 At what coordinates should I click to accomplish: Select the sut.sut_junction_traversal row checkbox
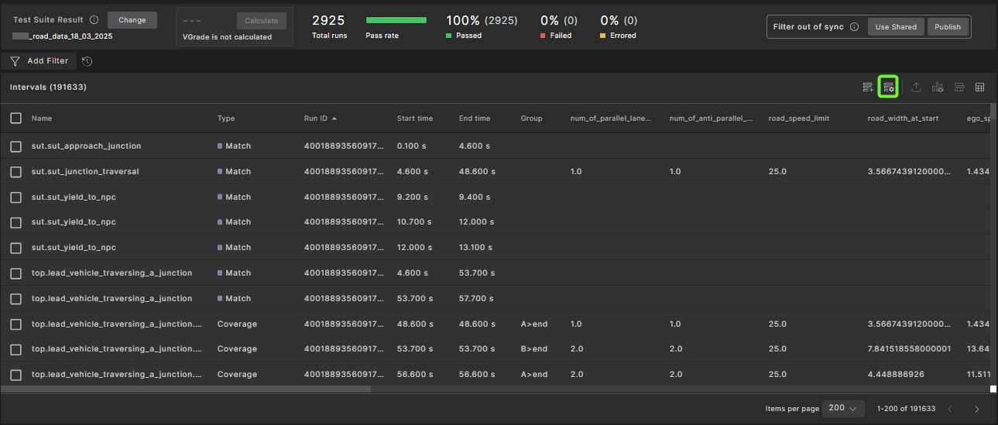tap(15, 172)
